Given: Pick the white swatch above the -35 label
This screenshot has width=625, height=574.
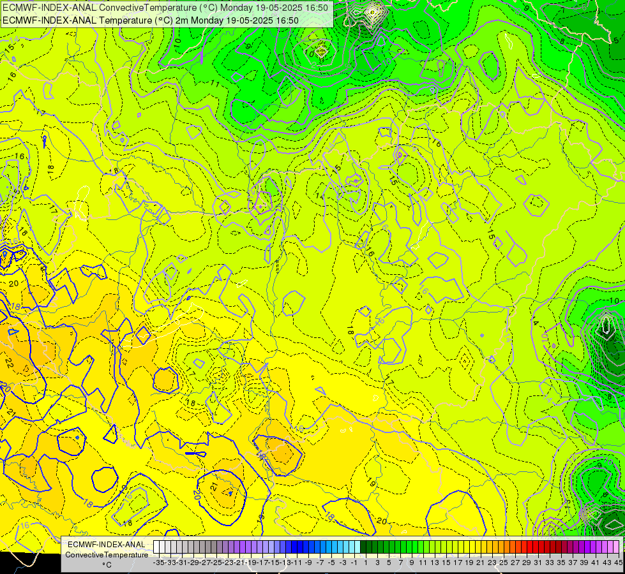Looking at the screenshot, I should pyautogui.click(x=156, y=547).
